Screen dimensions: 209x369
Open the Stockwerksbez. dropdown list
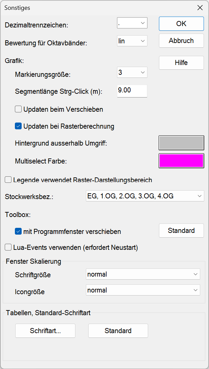coord(145,196)
